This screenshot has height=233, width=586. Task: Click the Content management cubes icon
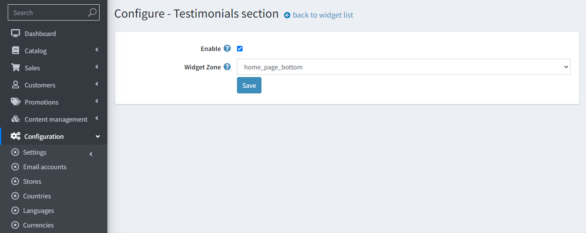pos(15,119)
